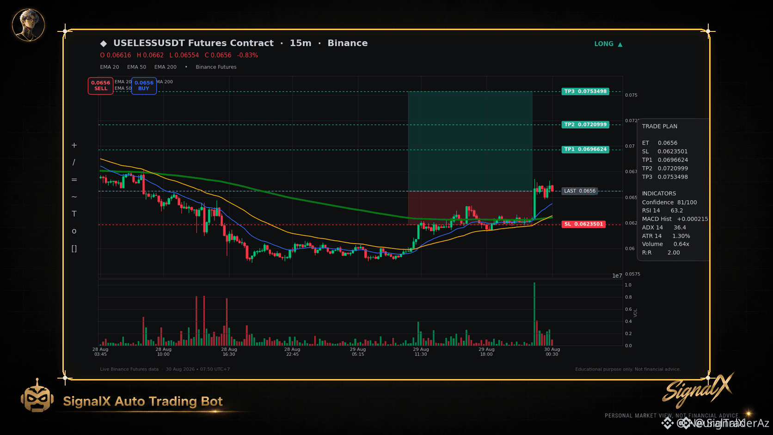Click the EMA 200 legend beside Binance Futures

[x=166, y=67]
